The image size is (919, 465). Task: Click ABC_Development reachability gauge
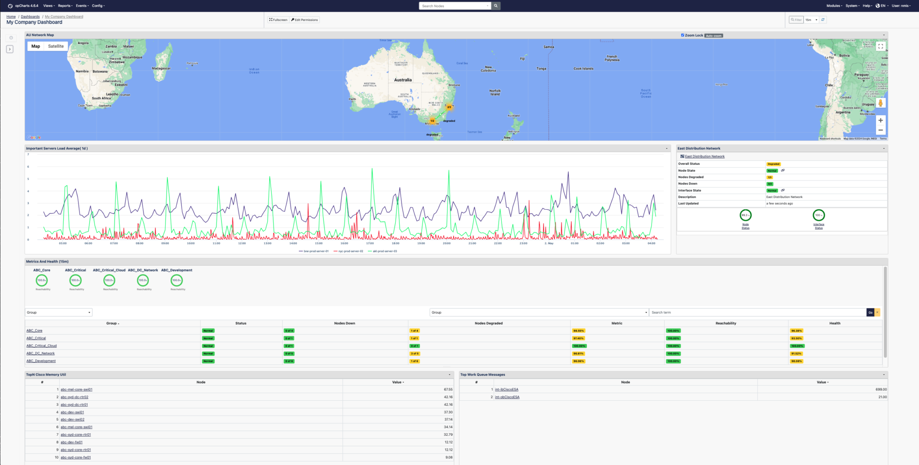tap(176, 280)
